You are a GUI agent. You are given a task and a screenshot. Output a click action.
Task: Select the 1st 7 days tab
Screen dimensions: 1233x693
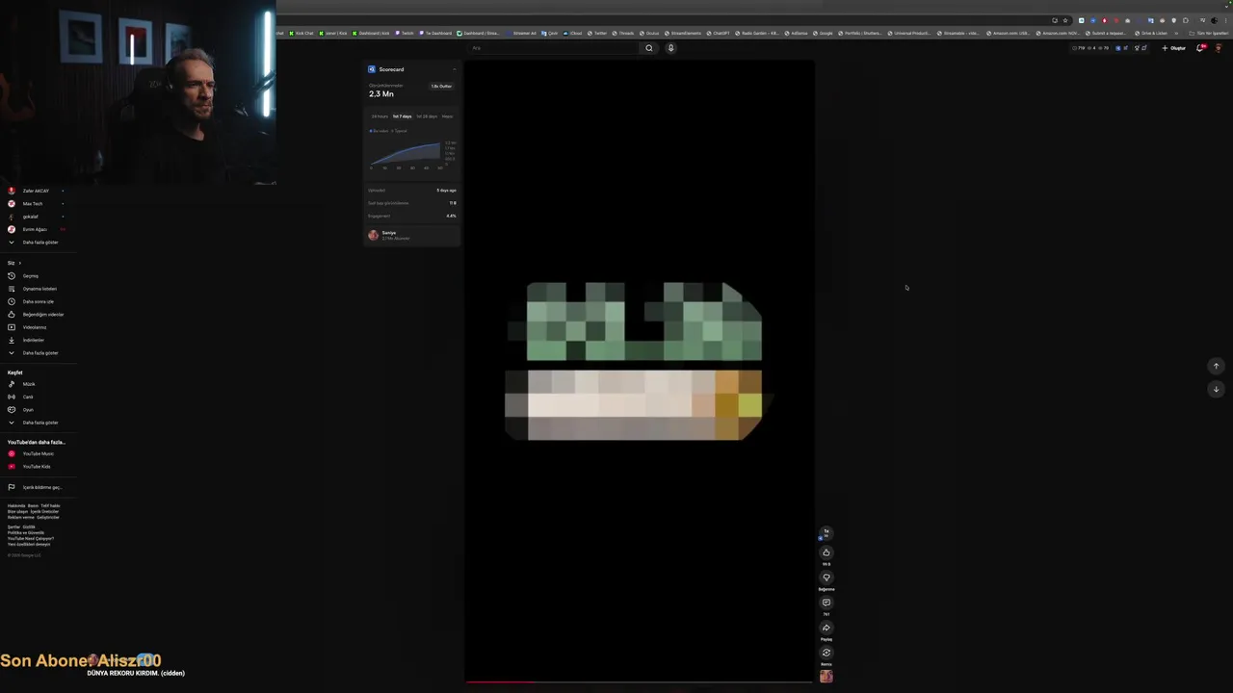click(x=402, y=116)
